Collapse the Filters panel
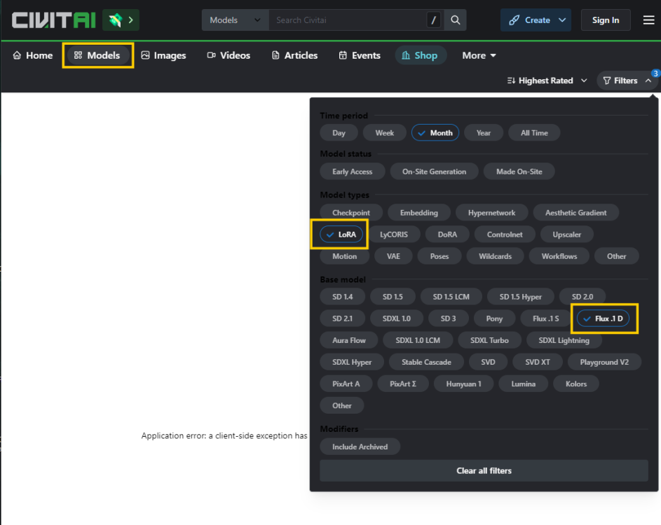661x525 pixels. 627,80
